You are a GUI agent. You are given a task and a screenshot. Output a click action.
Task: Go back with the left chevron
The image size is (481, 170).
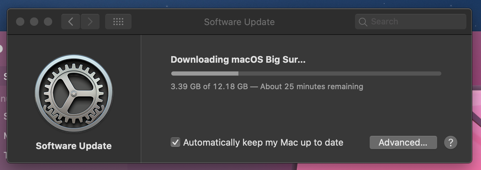tap(71, 22)
